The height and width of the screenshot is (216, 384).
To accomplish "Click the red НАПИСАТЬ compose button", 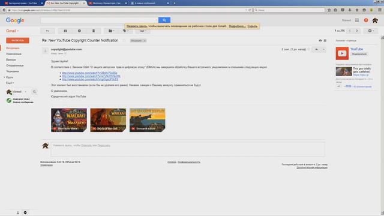I will pyautogui.click(x=17, y=40).
